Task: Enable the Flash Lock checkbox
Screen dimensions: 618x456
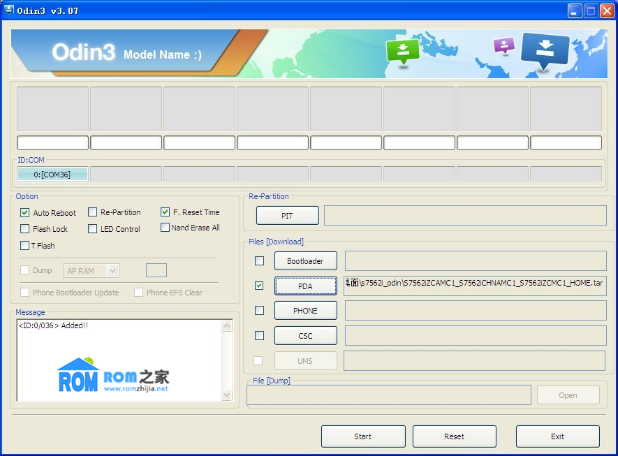Action: coord(24,229)
